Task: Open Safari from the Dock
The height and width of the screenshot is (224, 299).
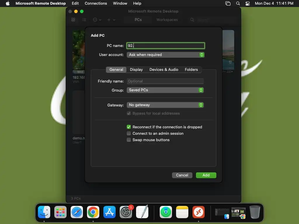Action: [x=77, y=212]
